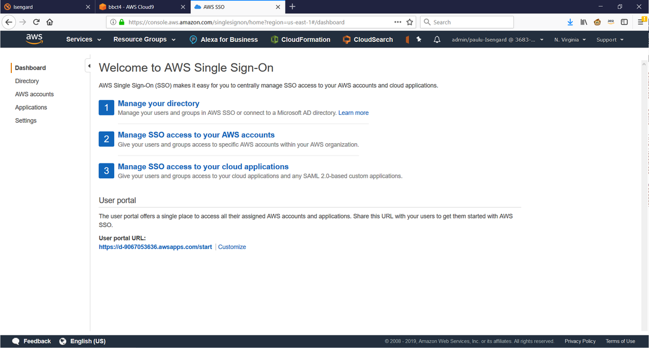Open the Privacy Policy link

click(x=580, y=341)
